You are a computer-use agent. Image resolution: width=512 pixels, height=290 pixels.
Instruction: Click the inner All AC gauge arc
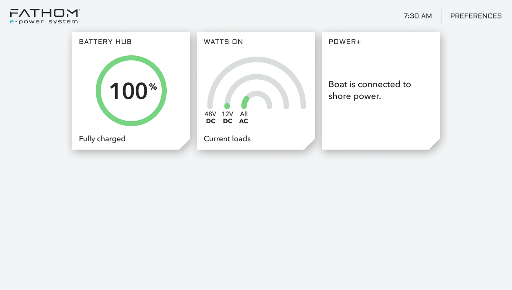coord(257,93)
